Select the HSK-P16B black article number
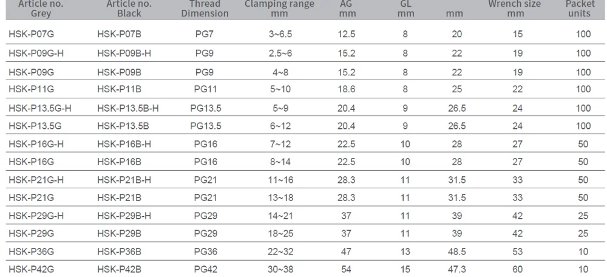Viewport: 607px width, 277px height. point(119,162)
